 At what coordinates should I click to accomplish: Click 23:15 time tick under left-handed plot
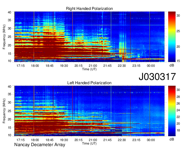point(136,140)
